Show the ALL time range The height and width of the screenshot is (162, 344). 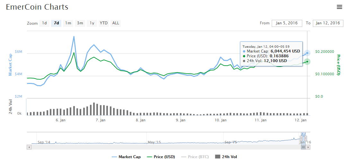[116, 23]
